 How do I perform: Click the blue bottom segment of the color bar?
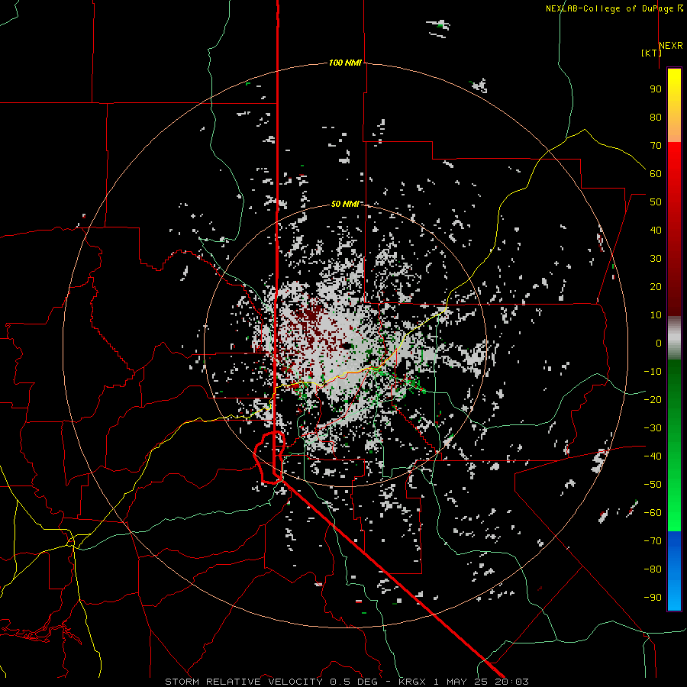pos(674,569)
